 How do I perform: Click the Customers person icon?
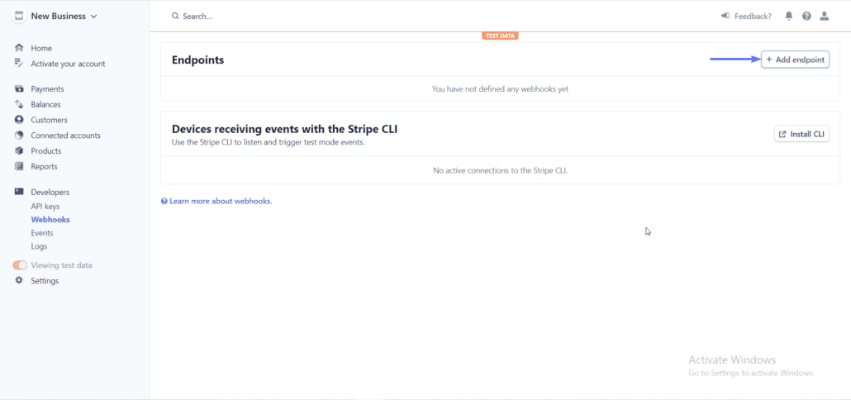(x=19, y=120)
